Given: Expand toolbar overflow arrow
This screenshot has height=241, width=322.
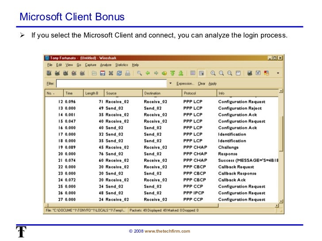Looking at the screenshot, I should coord(278,73).
